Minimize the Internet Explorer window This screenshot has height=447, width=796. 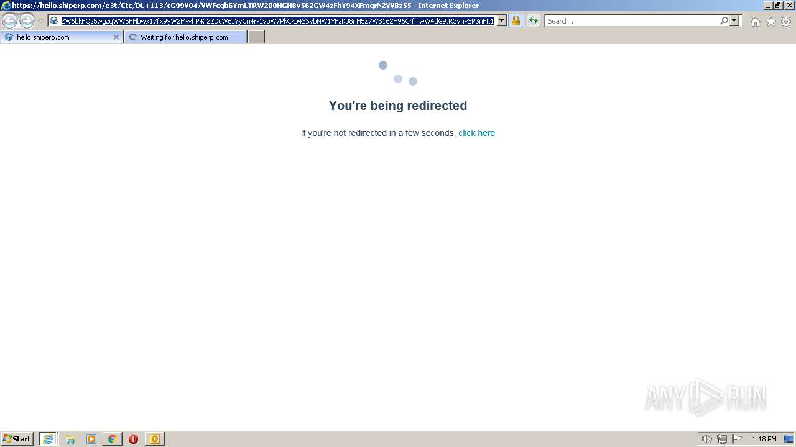pyautogui.click(x=768, y=6)
